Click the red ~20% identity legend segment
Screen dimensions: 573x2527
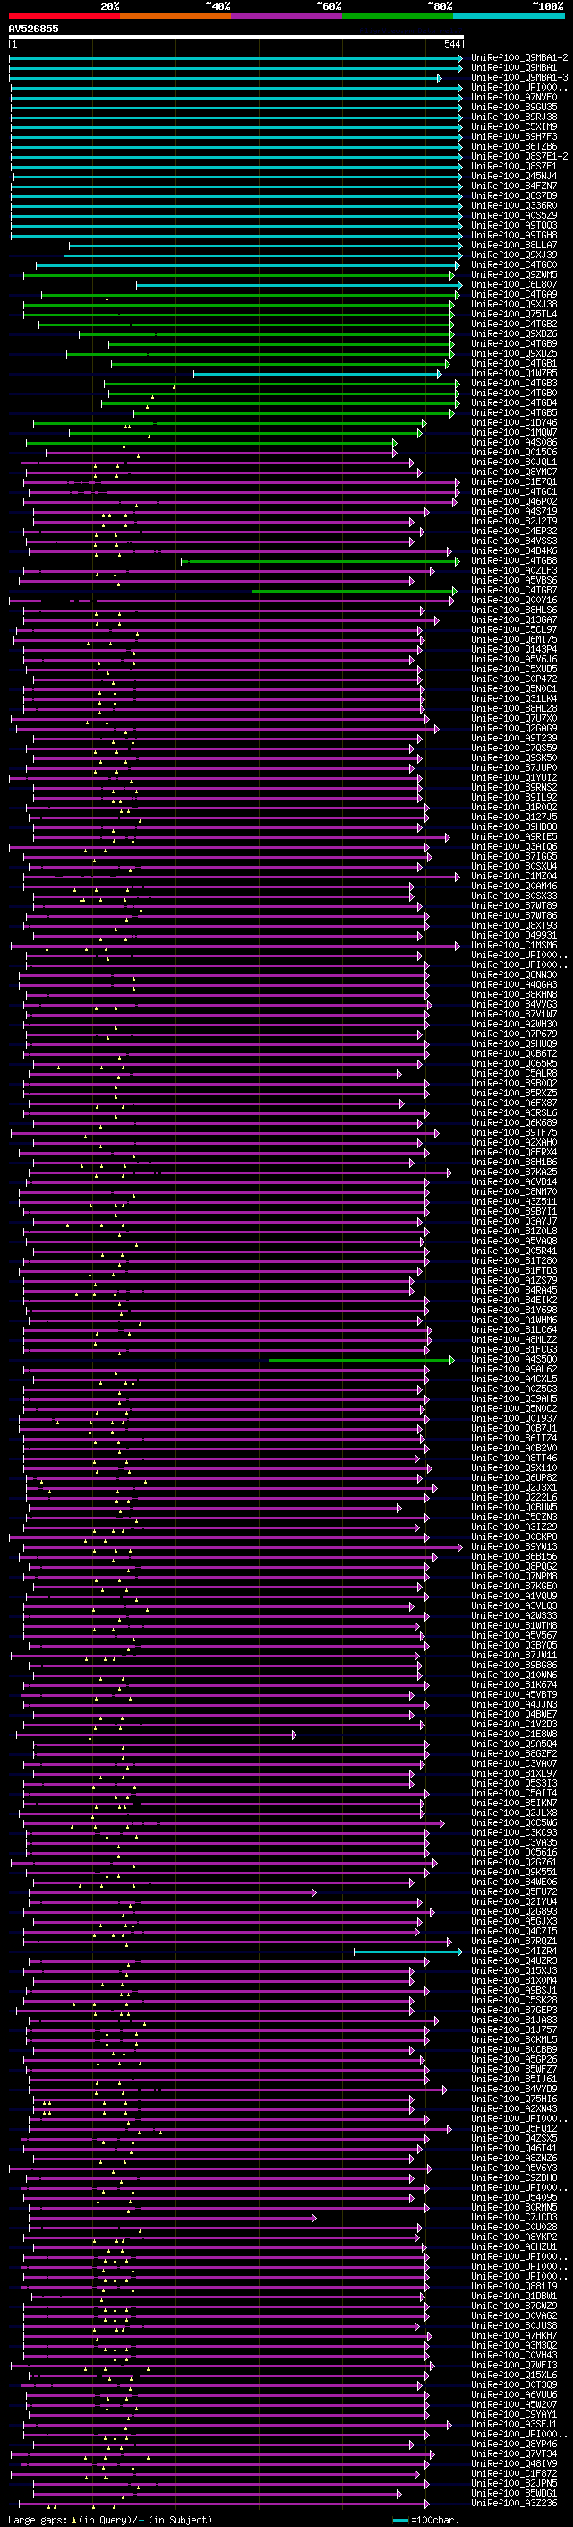(x=64, y=16)
